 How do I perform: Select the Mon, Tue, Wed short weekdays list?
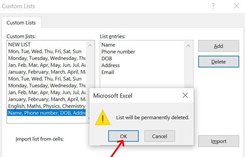pos(45,51)
